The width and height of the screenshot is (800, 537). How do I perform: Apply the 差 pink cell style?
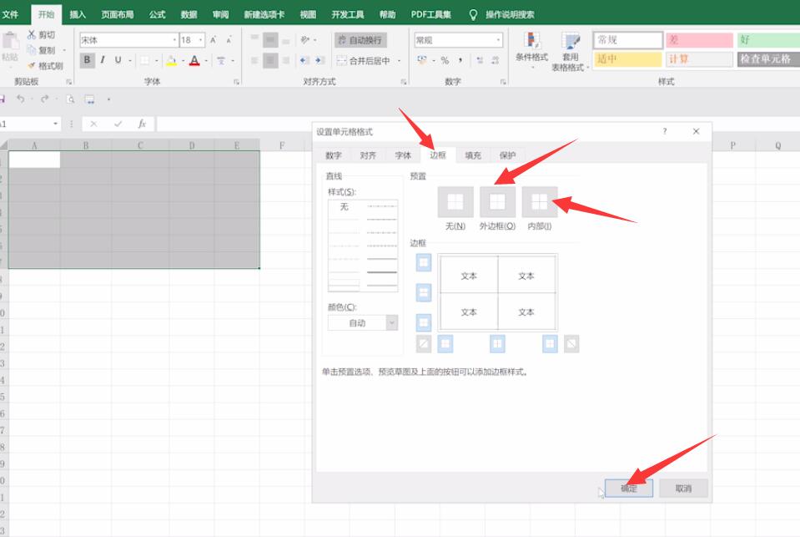(699, 40)
